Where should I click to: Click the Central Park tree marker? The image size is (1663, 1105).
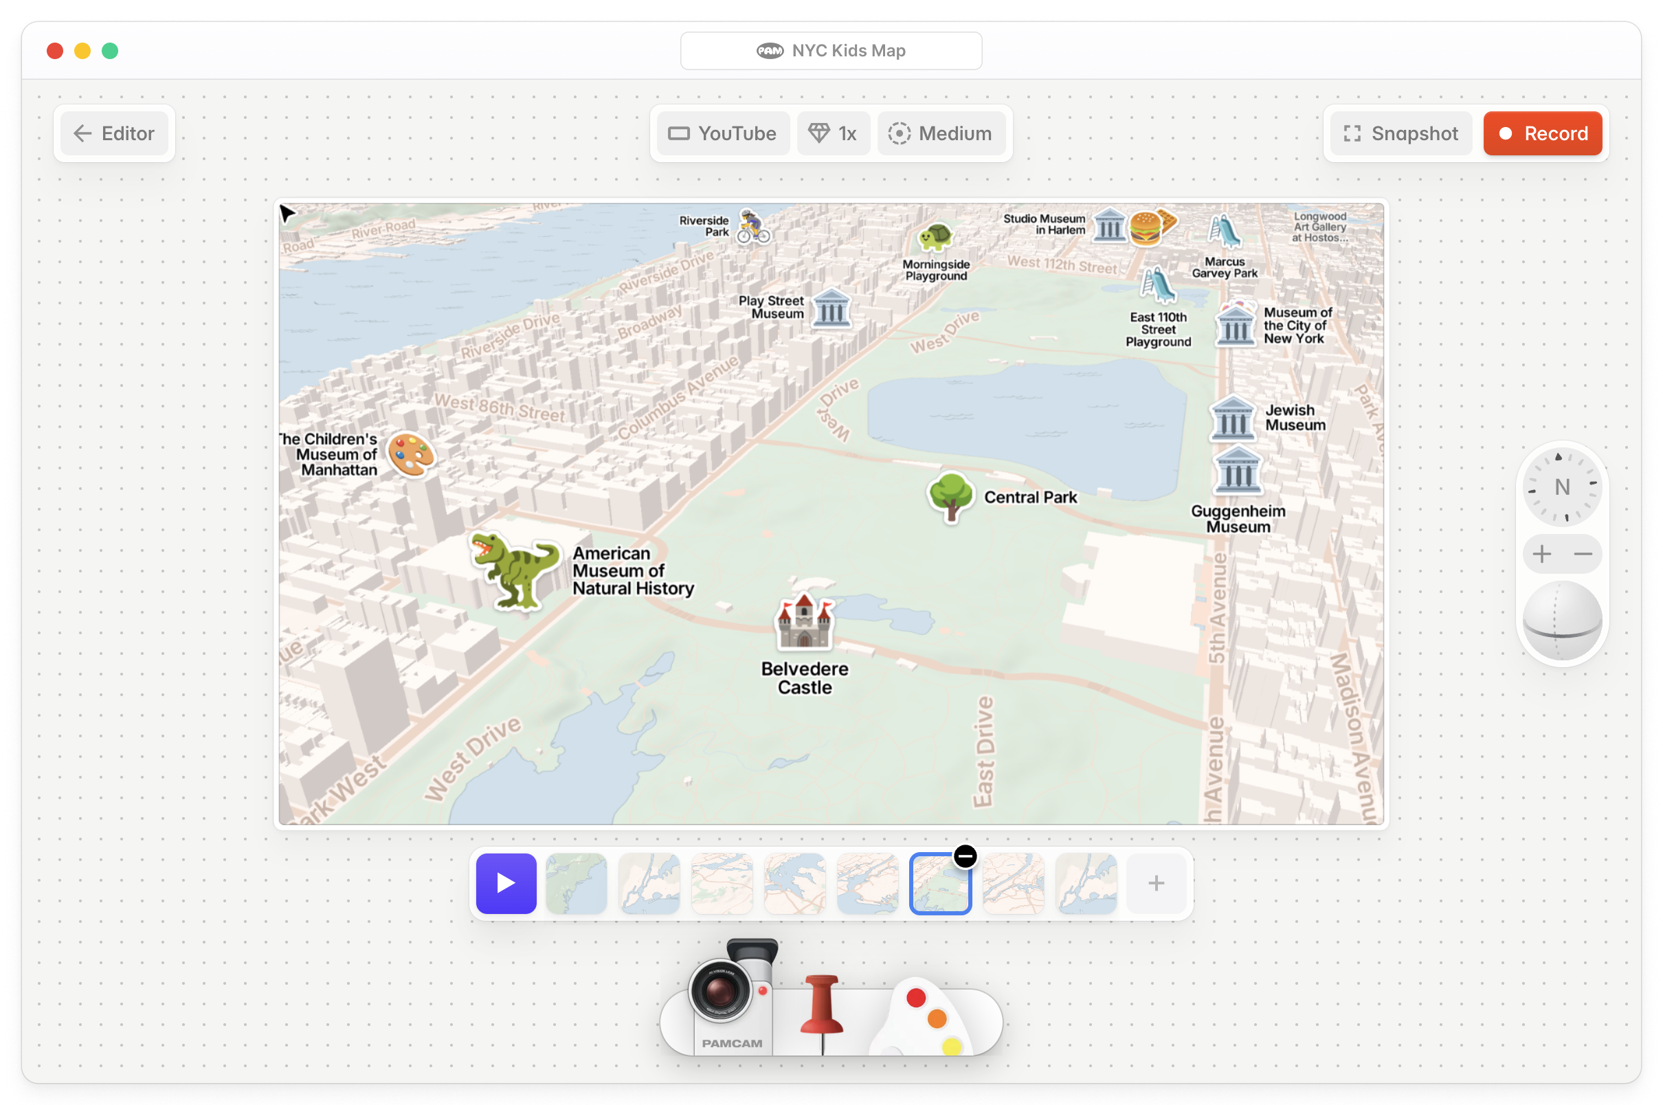pyautogui.click(x=950, y=497)
